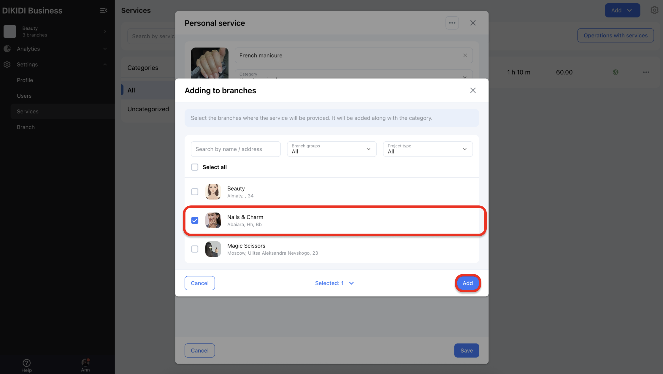Uncheck the Nails & Charm checkbox
The image size is (663, 374).
195,221
